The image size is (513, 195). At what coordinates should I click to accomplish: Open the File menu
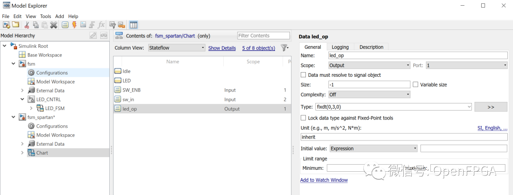(x=6, y=16)
